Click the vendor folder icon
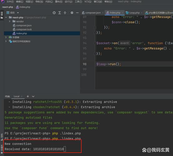This screenshot has height=156, width=173. pyautogui.click(x=14, y=21)
